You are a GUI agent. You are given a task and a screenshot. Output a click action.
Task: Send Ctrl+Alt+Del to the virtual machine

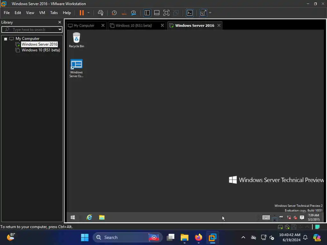point(101,13)
